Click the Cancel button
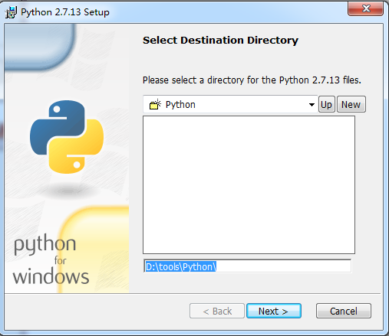The height and width of the screenshot is (336, 389). click(344, 311)
